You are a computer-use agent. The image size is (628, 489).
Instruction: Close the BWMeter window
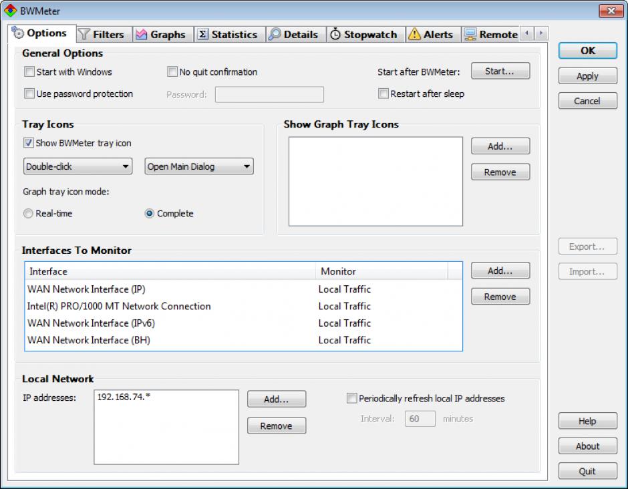611,11
